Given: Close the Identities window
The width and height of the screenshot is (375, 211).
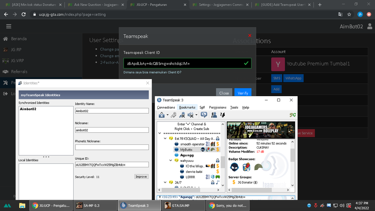Looking at the screenshot, I should pos(148,83).
